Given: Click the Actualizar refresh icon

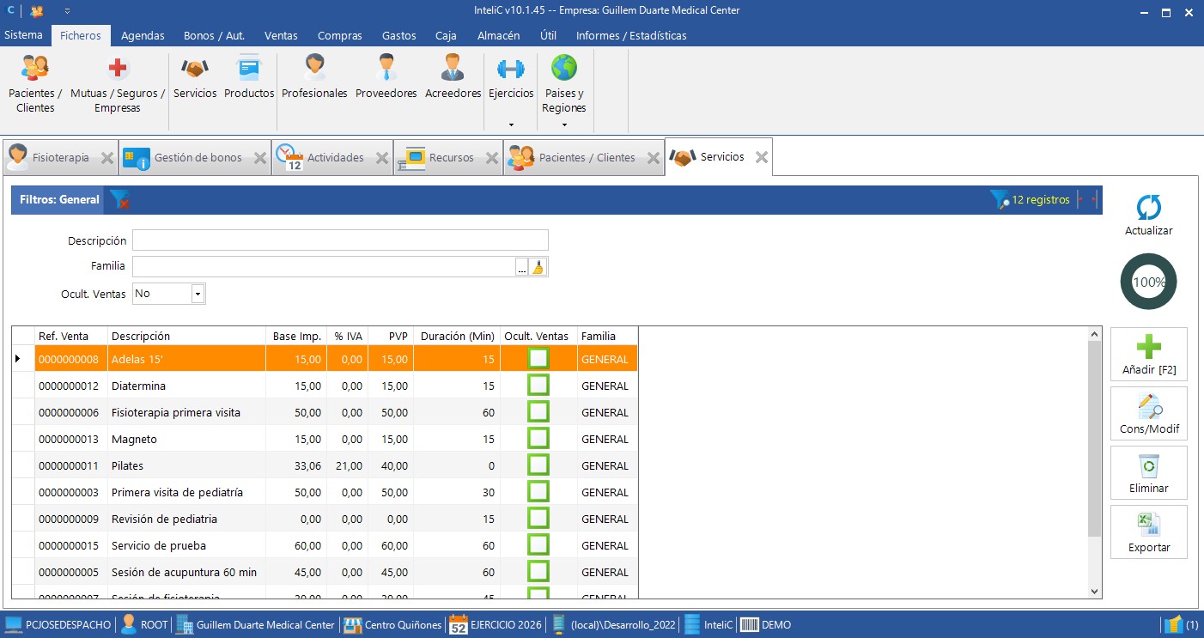Looking at the screenshot, I should (1149, 207).
